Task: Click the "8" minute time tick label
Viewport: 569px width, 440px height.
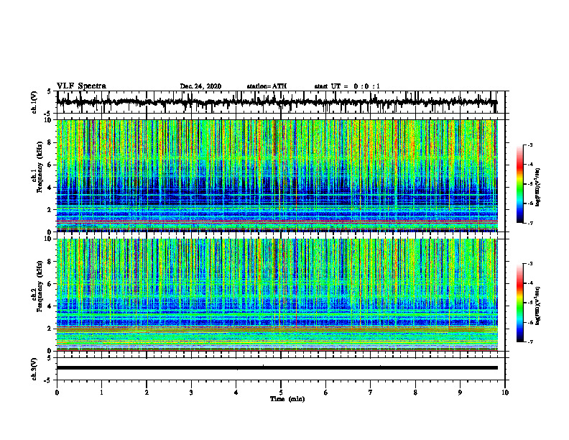Action: 415,393
